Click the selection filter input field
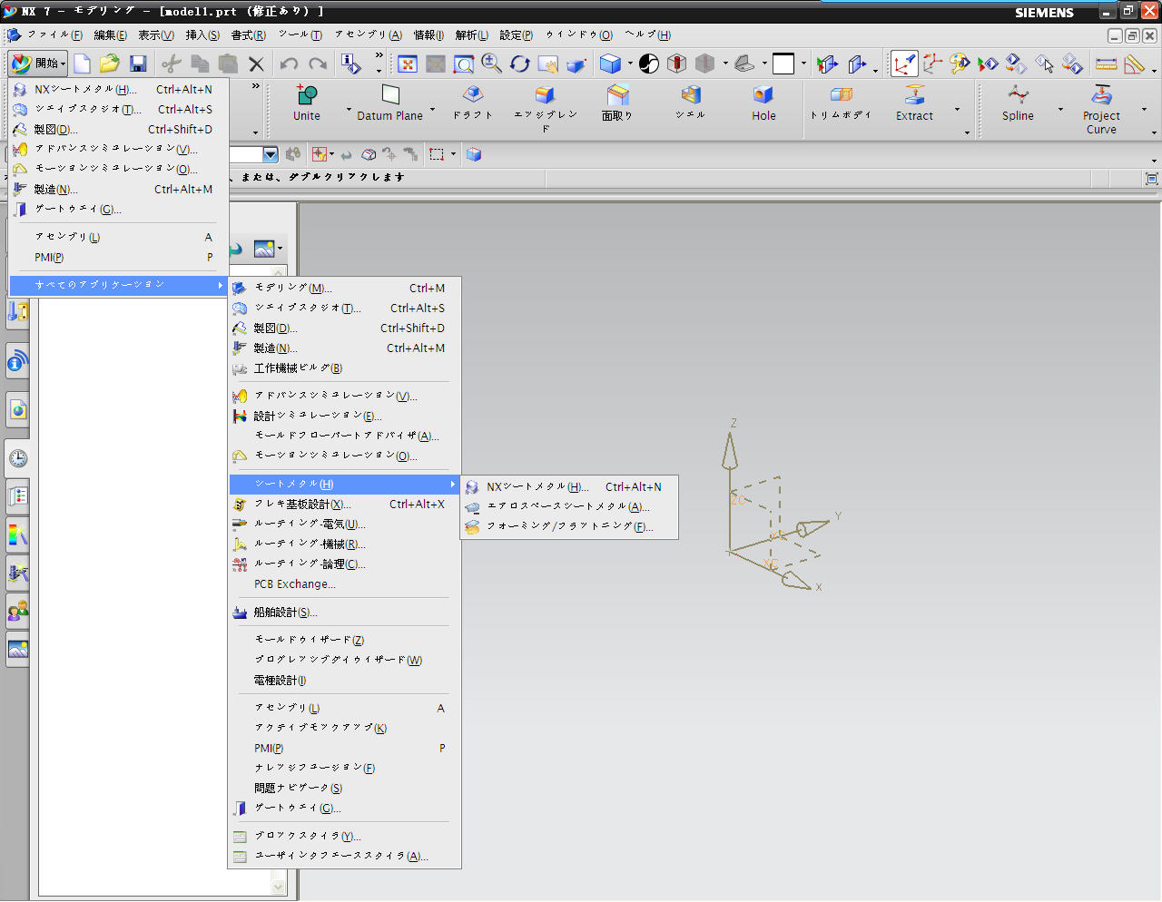This screenshot has height=902, width=1162. coord(245,154)
